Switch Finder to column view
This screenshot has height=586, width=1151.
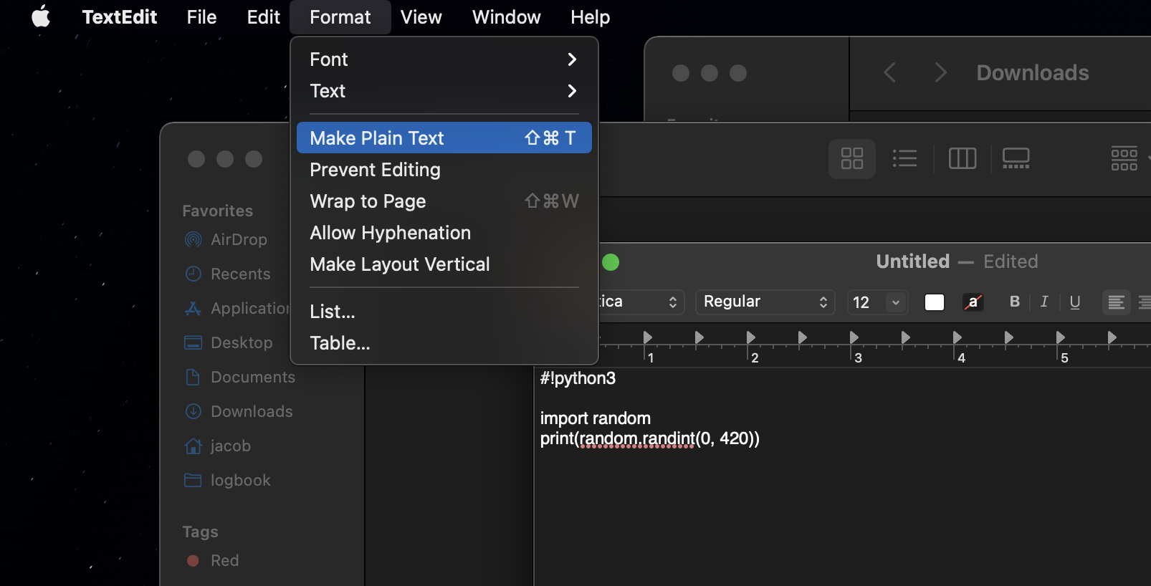pos(963,158)
